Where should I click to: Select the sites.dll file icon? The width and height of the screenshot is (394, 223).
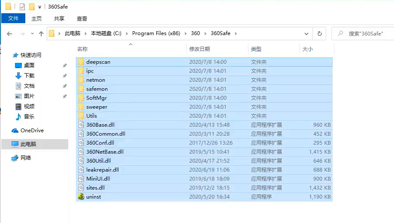(81, 188)
